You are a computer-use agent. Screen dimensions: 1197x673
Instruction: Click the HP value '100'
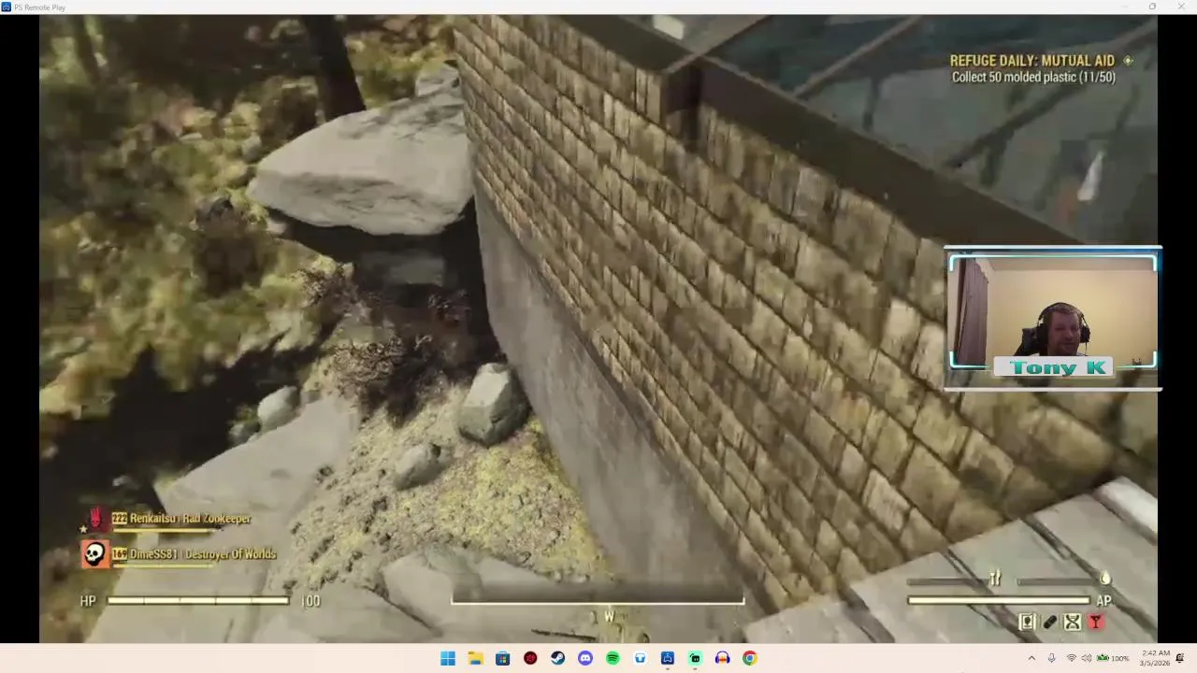tap(310, 601)
